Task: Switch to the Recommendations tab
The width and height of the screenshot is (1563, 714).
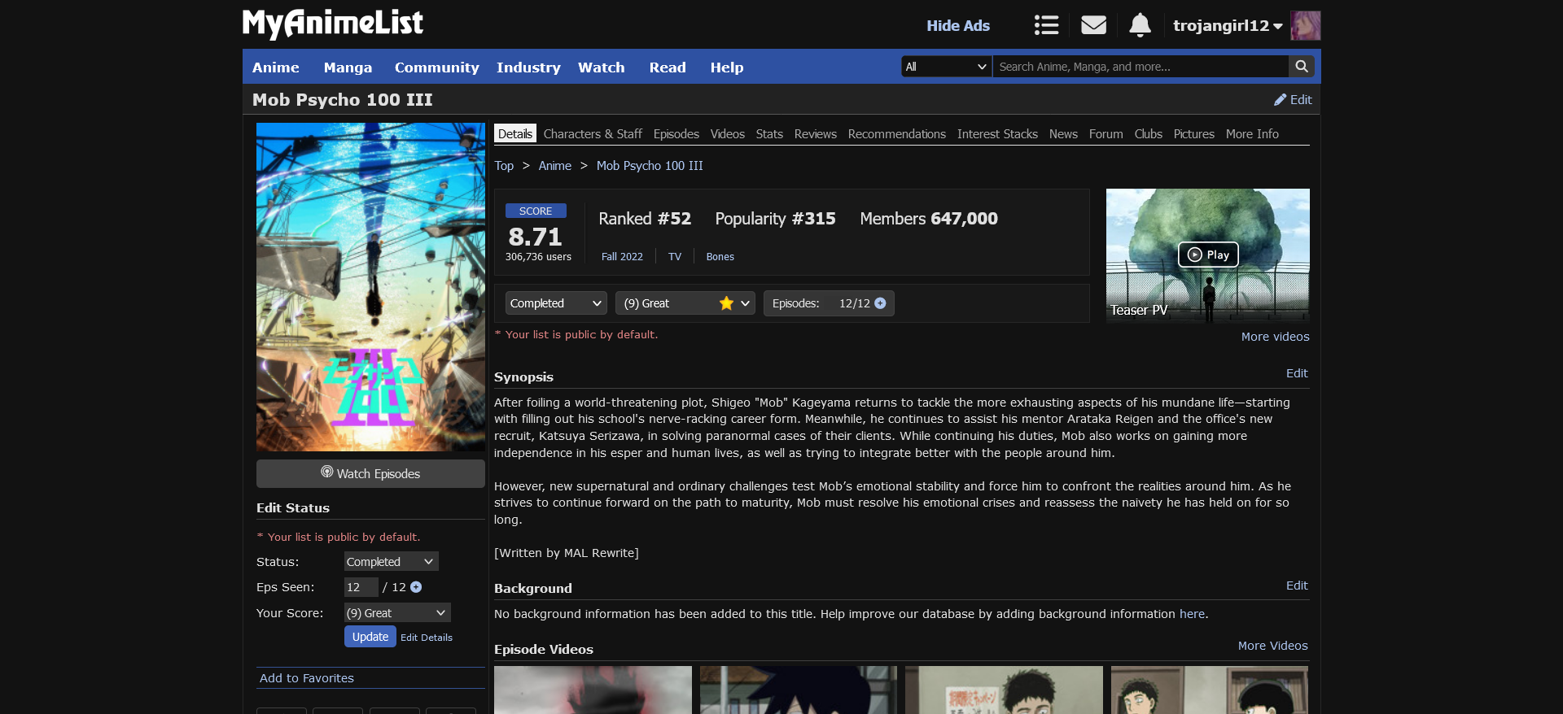Action: coord(897,133)
